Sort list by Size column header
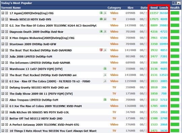This screenshot has height=133, width=182. pos(130,8)
